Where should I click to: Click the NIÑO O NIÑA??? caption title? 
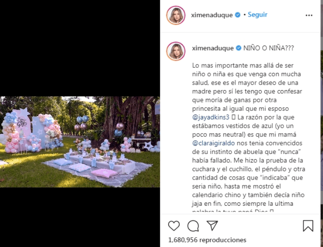pyautogui.click(x=269, y=48)
